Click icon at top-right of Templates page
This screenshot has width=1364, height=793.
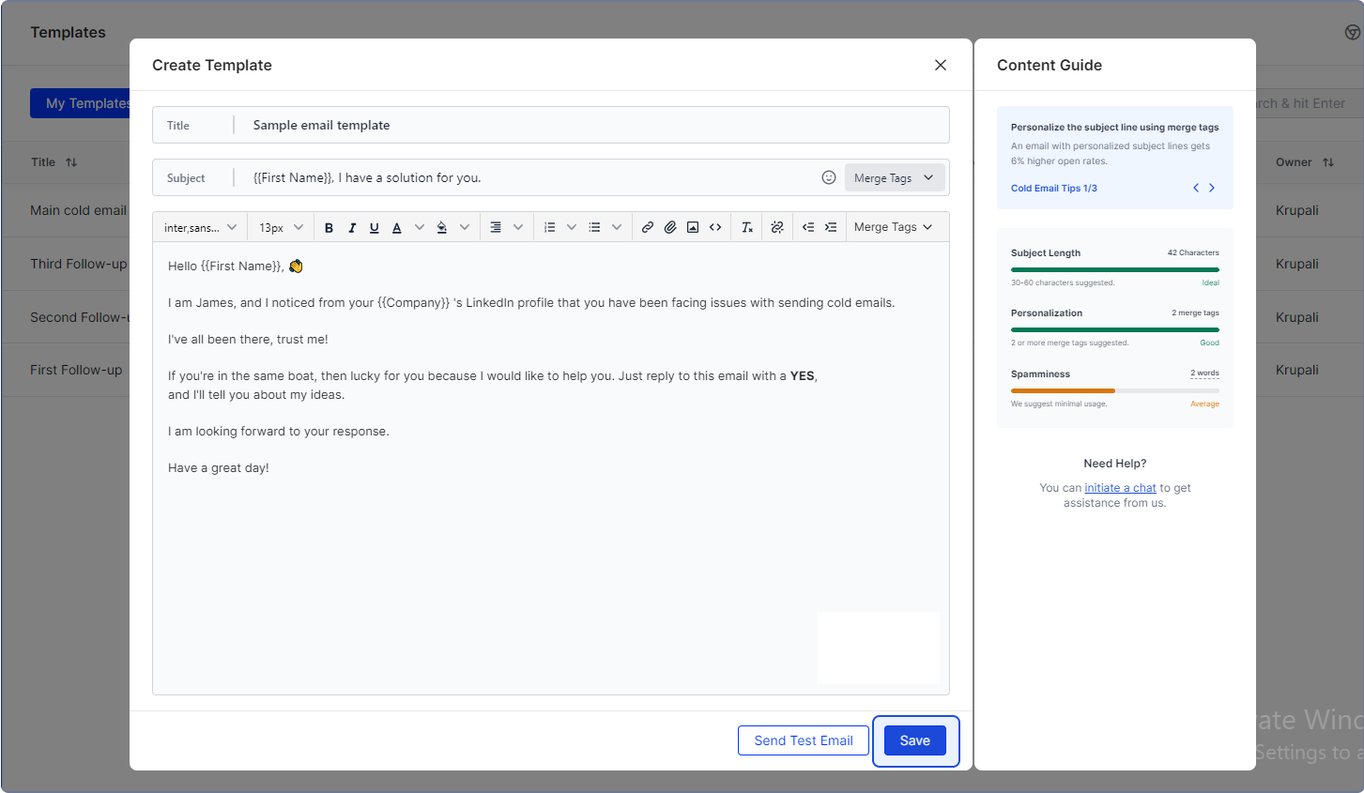click(x=1353, y=32)
